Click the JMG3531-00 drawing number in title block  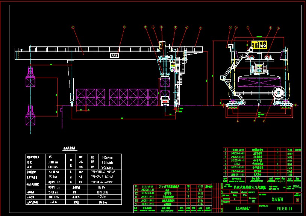click(x=285, y=208)
